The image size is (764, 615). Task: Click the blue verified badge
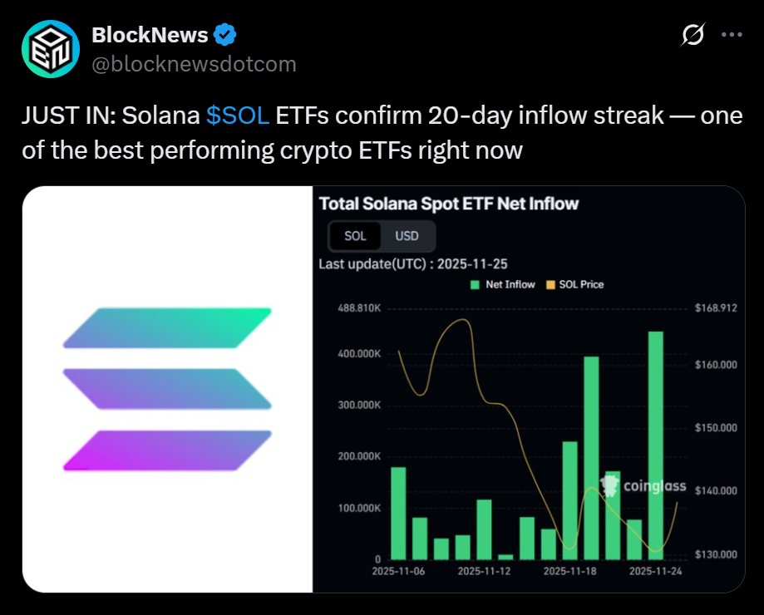click(225, 35)
